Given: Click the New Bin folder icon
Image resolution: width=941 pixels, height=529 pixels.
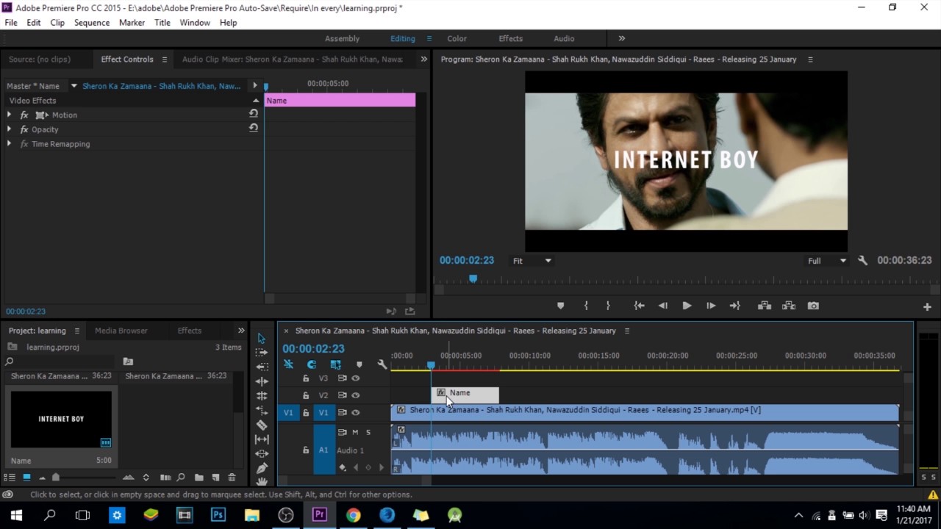Looking at the screenshot, I should coord(199,478).
